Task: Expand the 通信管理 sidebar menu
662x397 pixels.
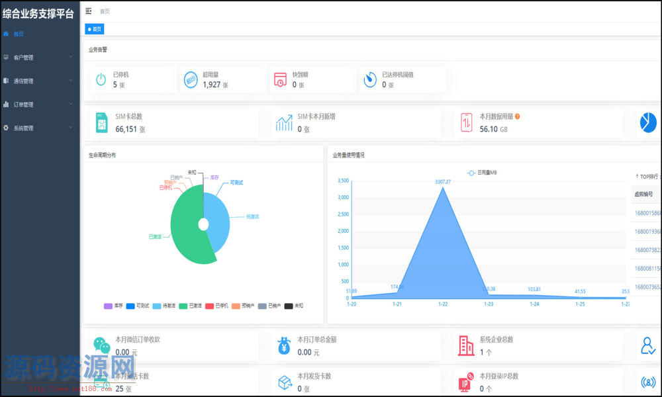Action: (x=40, y=81)
